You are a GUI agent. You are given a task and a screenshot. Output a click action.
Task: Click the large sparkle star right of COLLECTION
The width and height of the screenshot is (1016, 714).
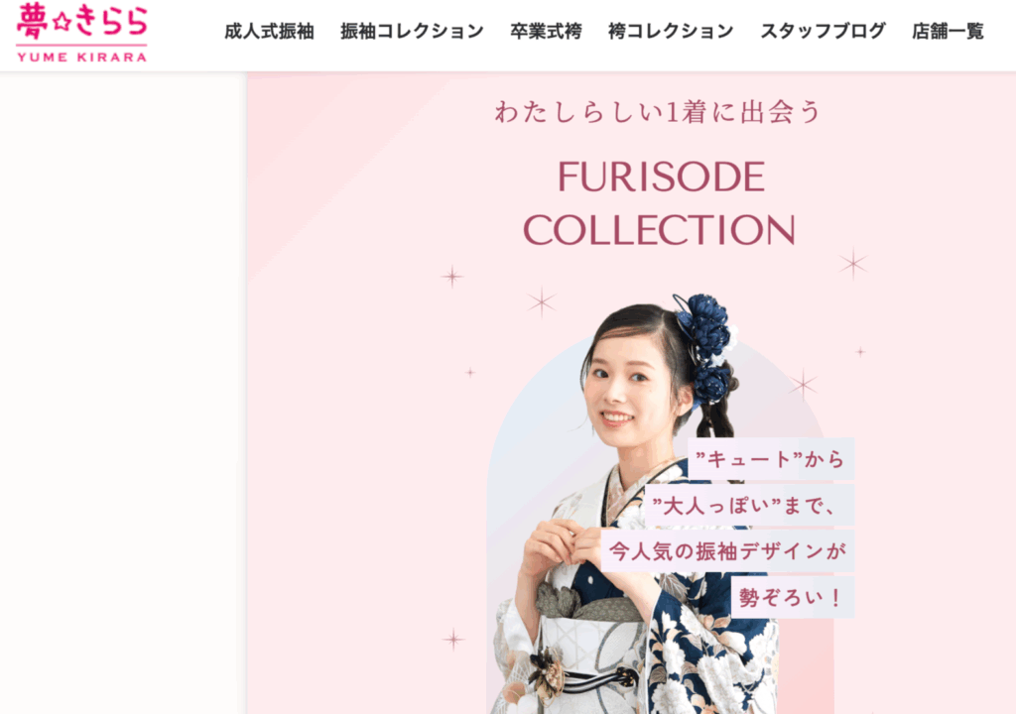pos(853,264)
